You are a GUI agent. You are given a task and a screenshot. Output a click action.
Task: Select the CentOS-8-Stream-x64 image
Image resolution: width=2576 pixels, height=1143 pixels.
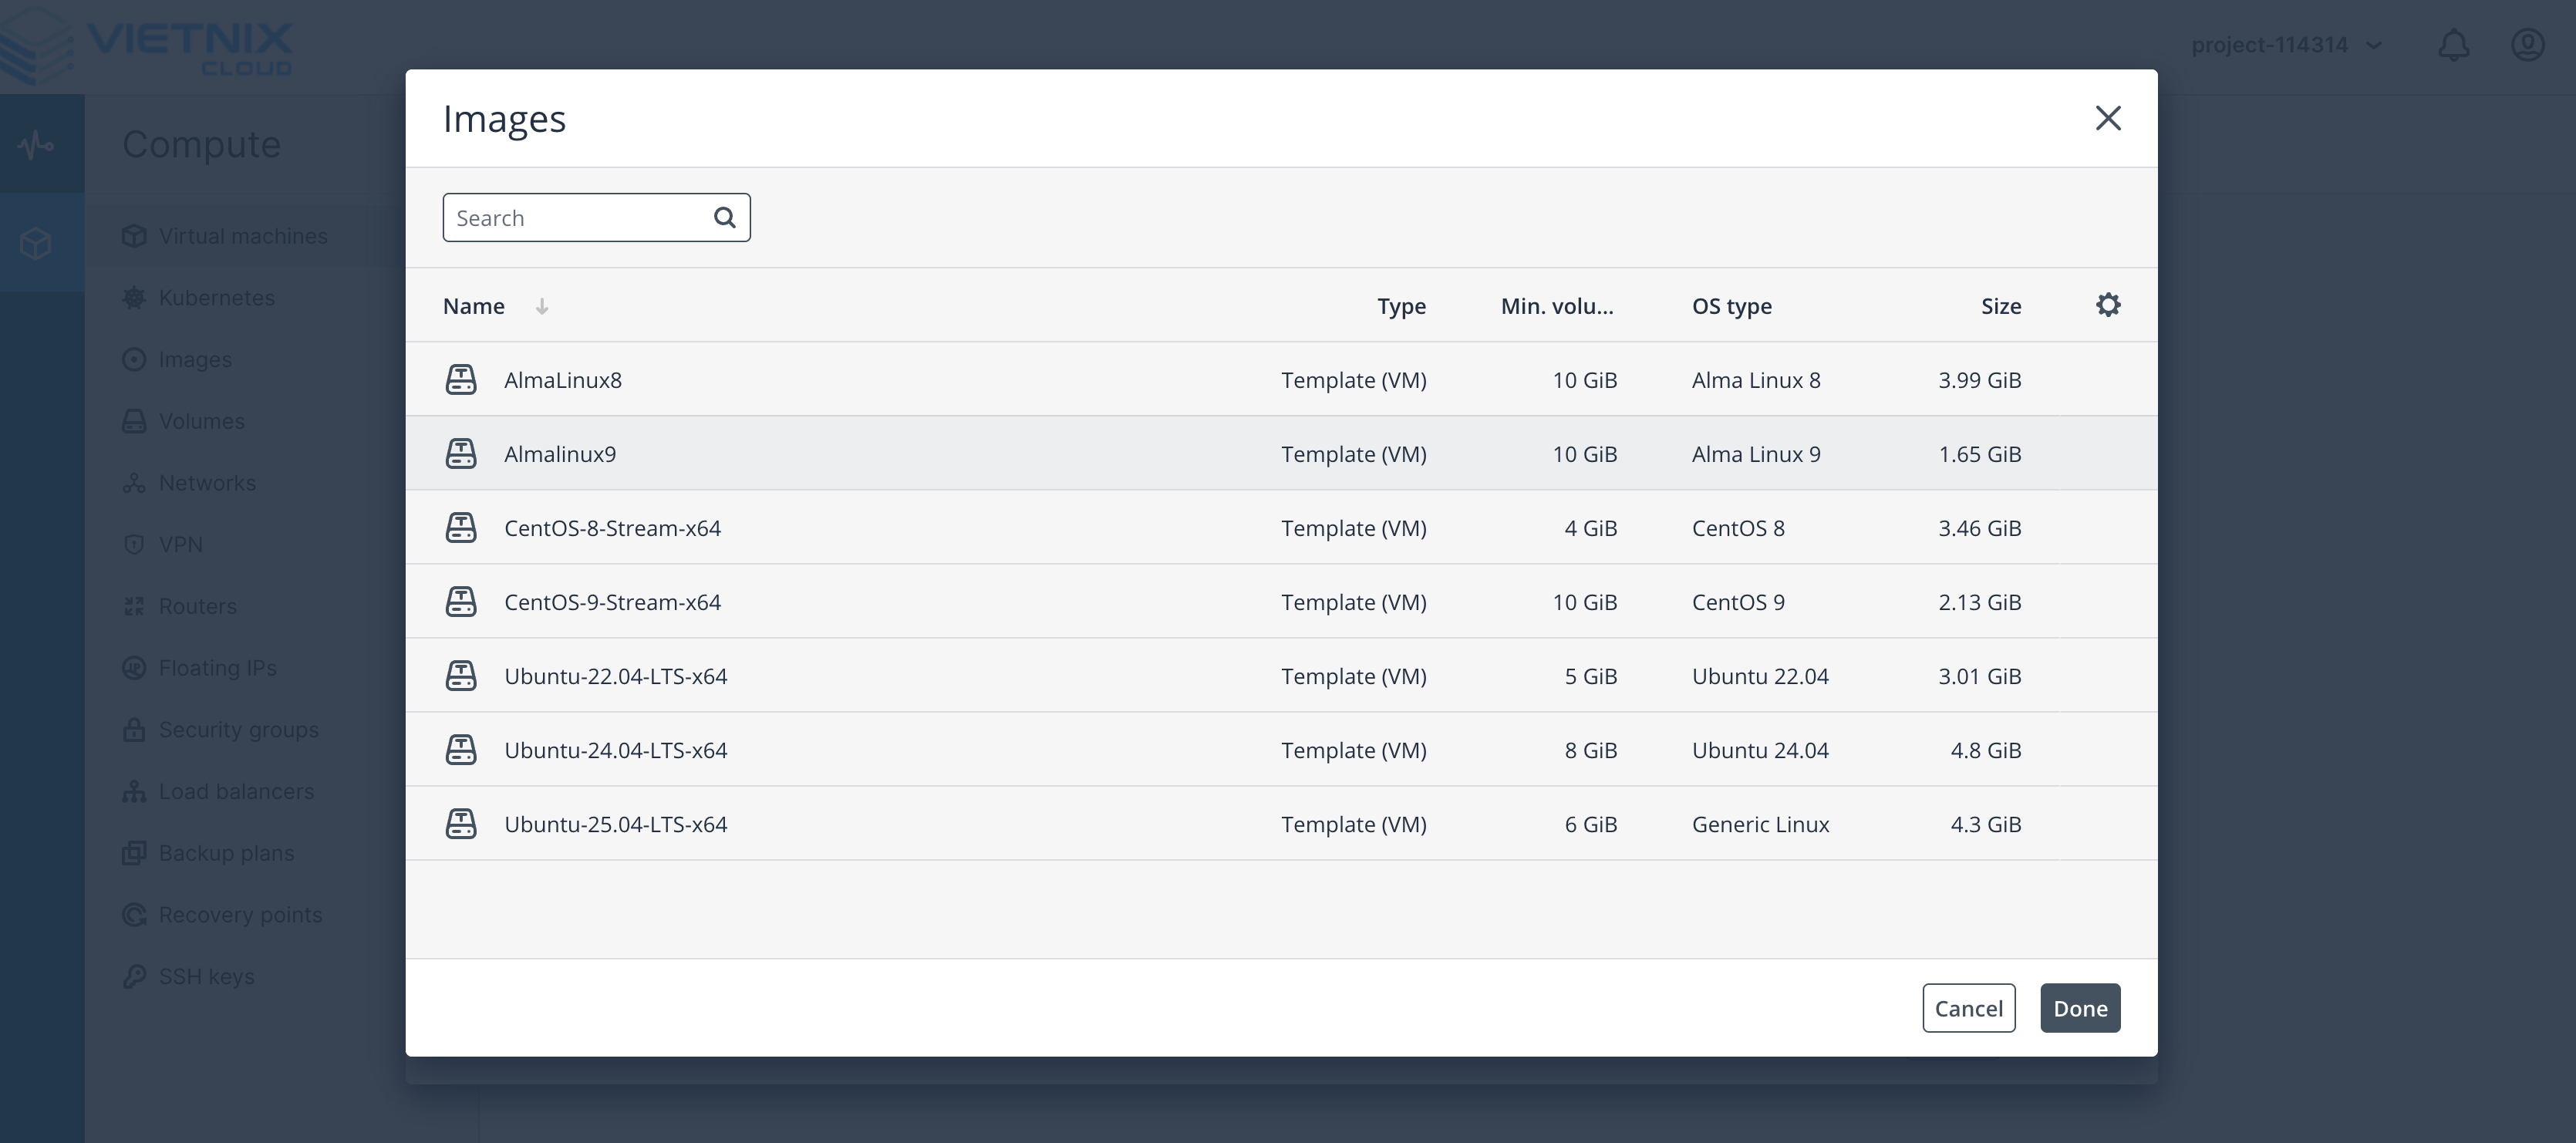tap(612, 528)
